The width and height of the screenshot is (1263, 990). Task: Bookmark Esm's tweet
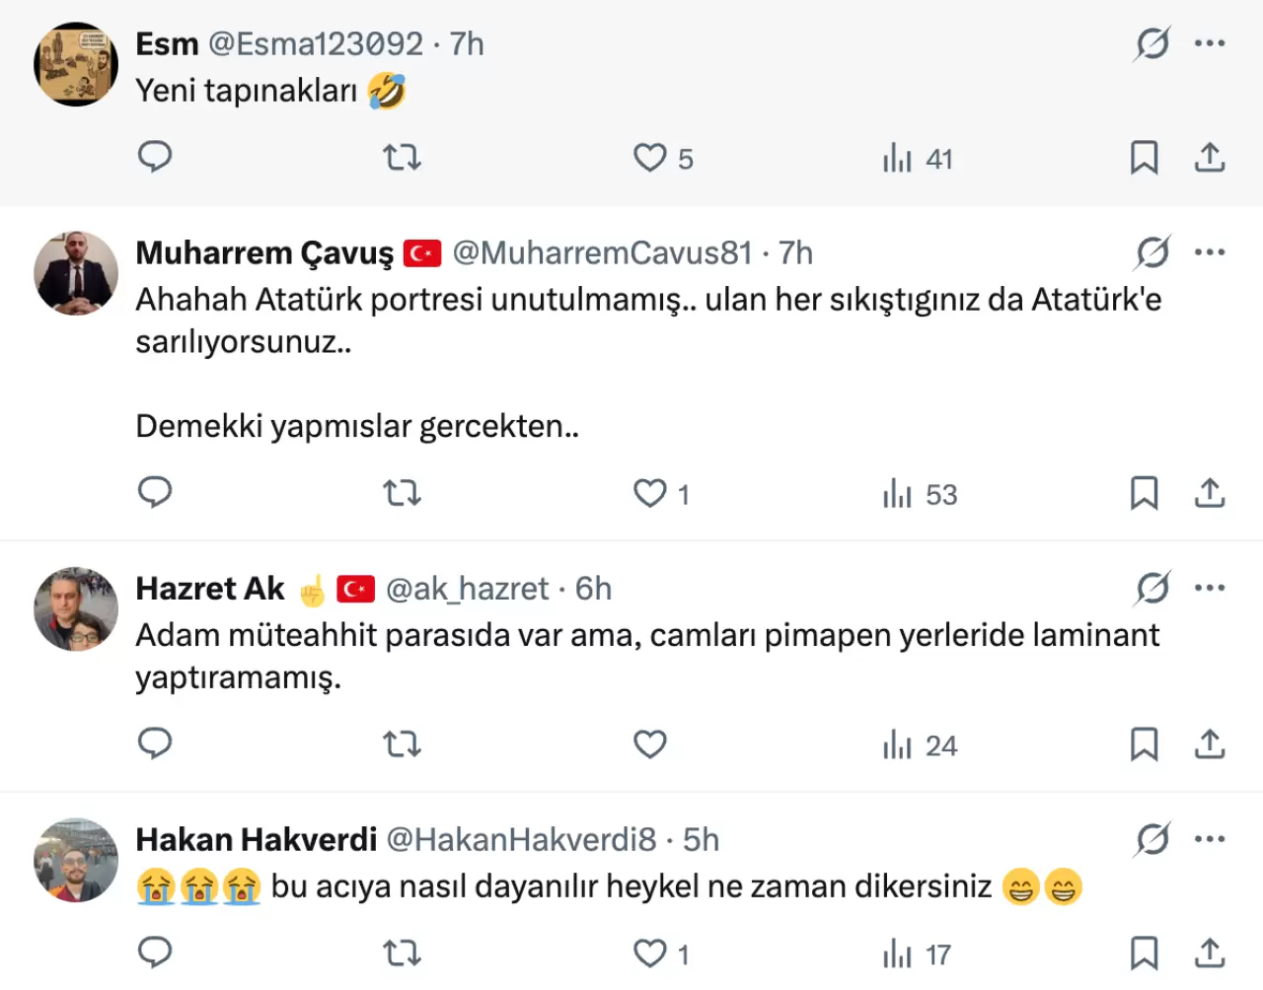coord(1144,158)
